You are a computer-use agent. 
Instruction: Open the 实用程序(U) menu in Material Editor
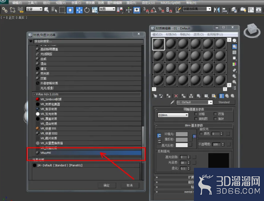(215, 35)
